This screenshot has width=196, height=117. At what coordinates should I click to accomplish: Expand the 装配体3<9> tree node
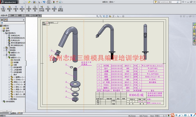tap(6, 52)
